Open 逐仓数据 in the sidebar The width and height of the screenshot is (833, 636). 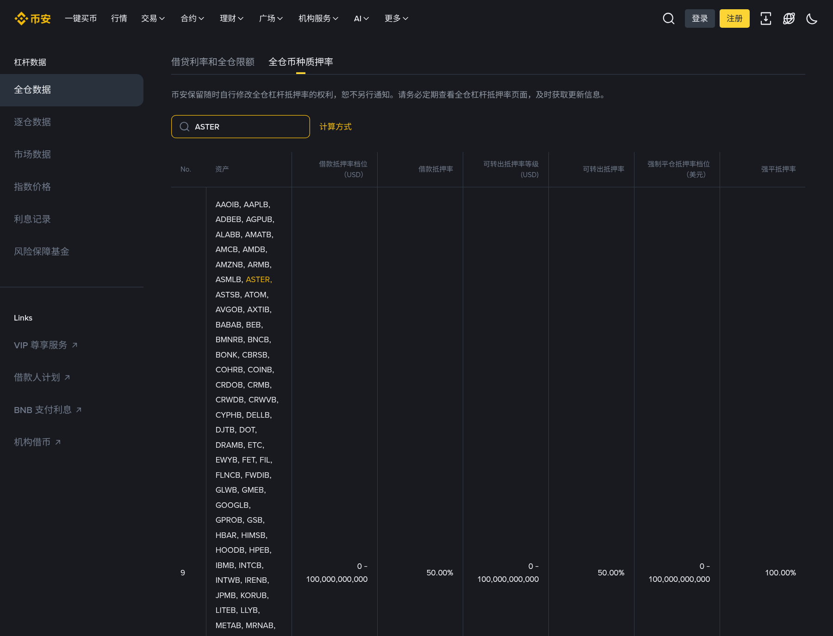pos(32,122)
